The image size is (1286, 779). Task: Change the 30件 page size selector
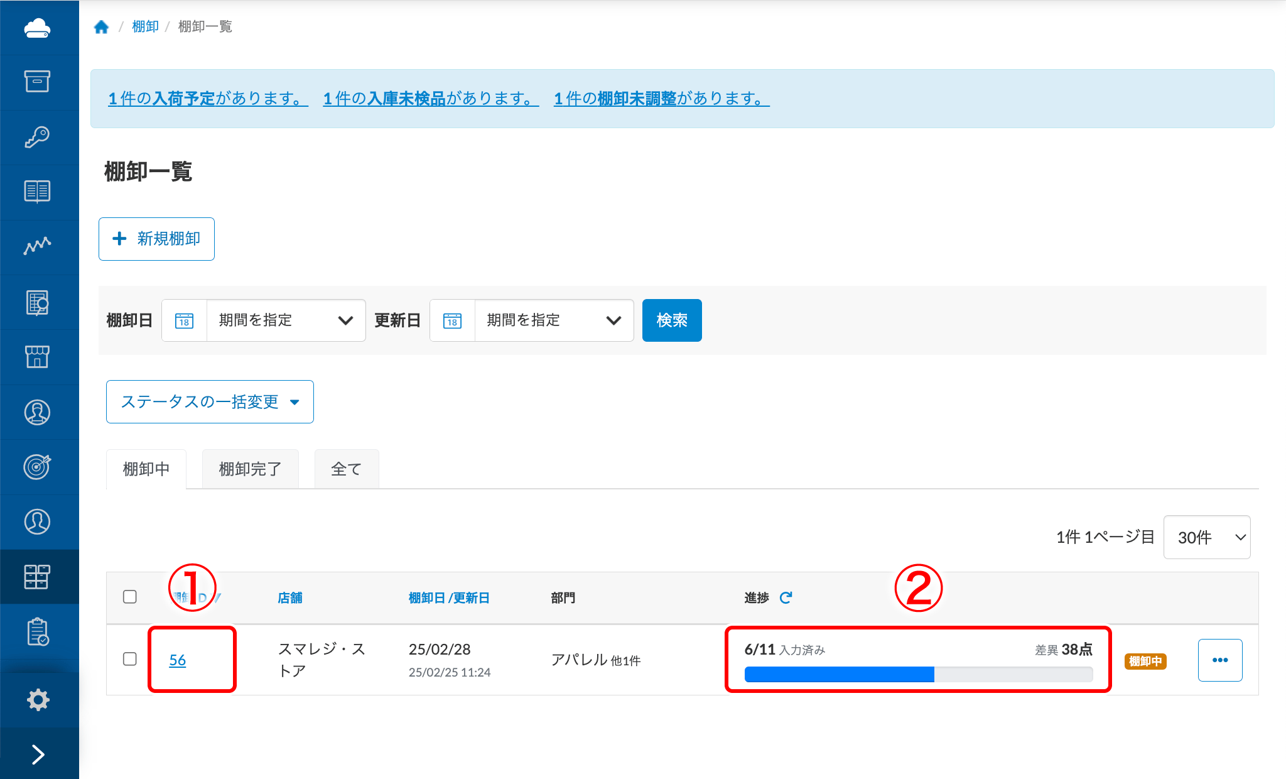point(1206,537)
